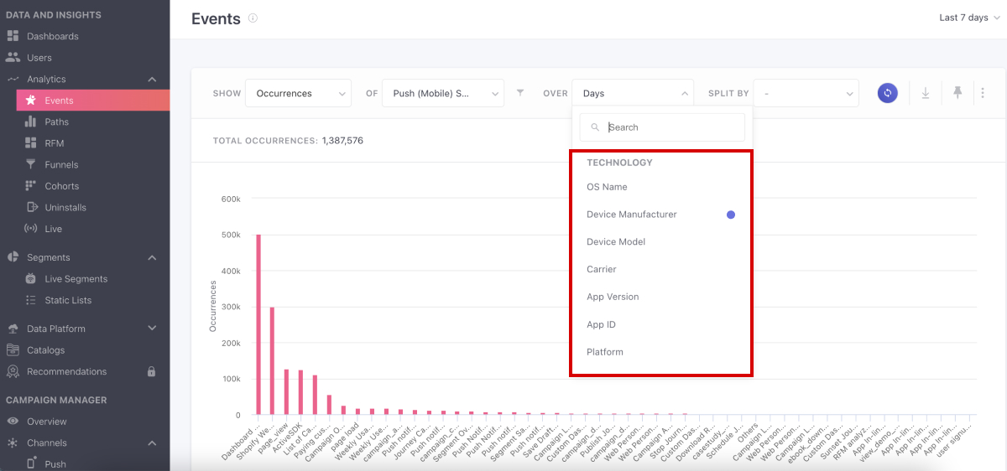
Task: Click the info icon beside Events title
Action: 253,18
